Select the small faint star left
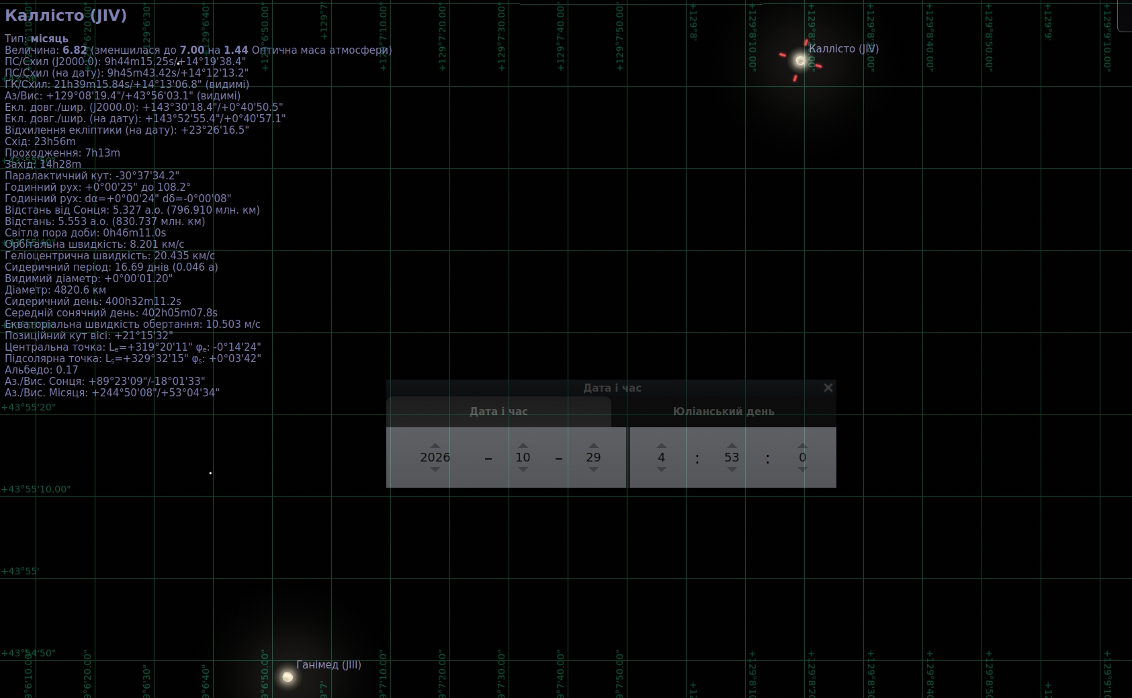The image size is (1132, 698). coord(210,473)
